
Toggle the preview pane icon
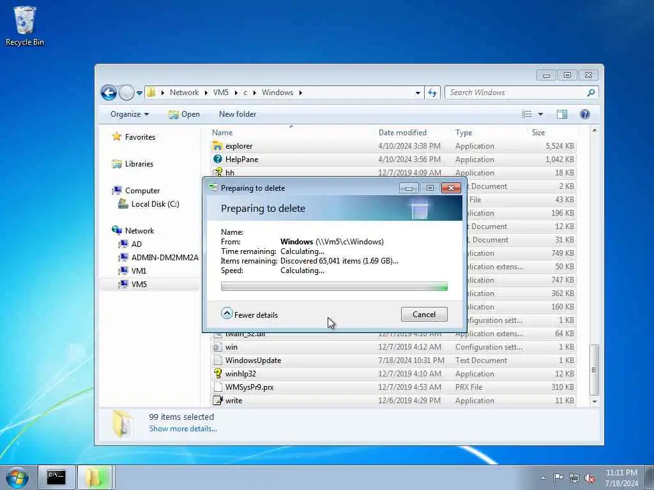(x=562, y=114)
